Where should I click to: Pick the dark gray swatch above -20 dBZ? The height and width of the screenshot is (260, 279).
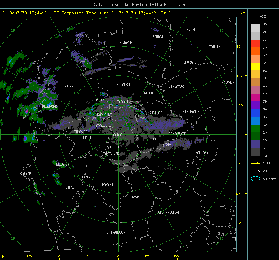(x=255, y=151)
